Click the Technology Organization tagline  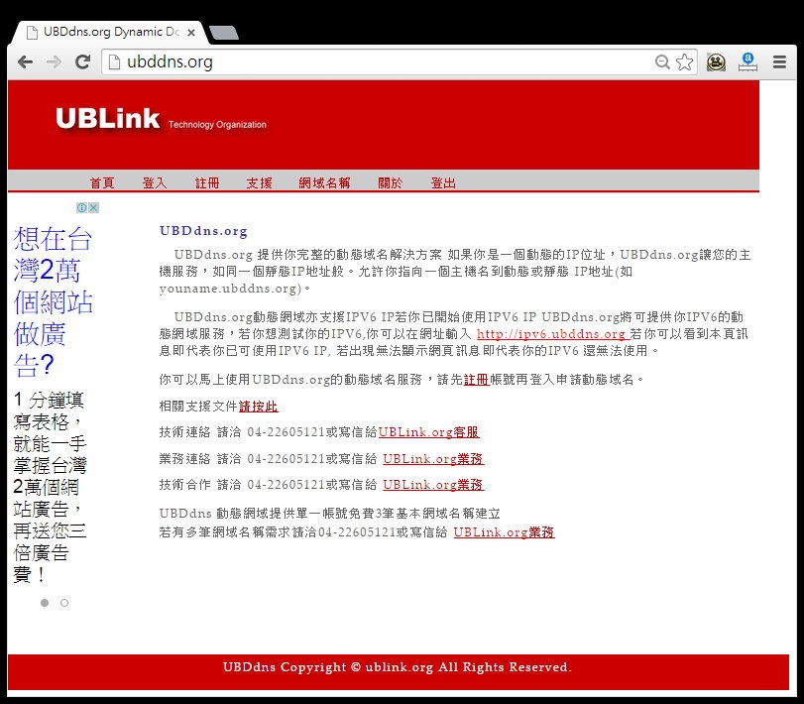pyautogui.click(x=217, y=125)
